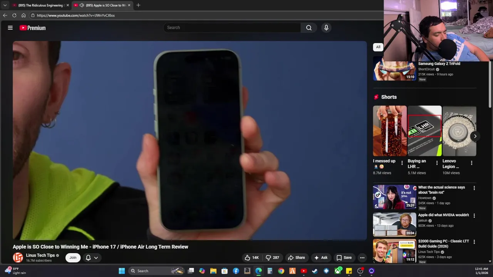Go to YouTube Premium home logo
Image resolution: width=493 pixels, height=277 pixels.
(33, 28)
